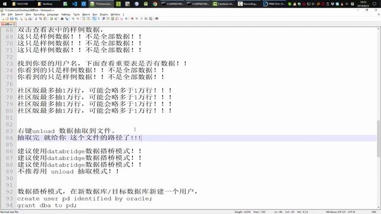Screen dimensions: 381x214
Task: Open the View menu
Action: [28, 14]
